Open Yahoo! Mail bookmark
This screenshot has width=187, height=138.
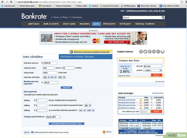[x=148, y=6]
